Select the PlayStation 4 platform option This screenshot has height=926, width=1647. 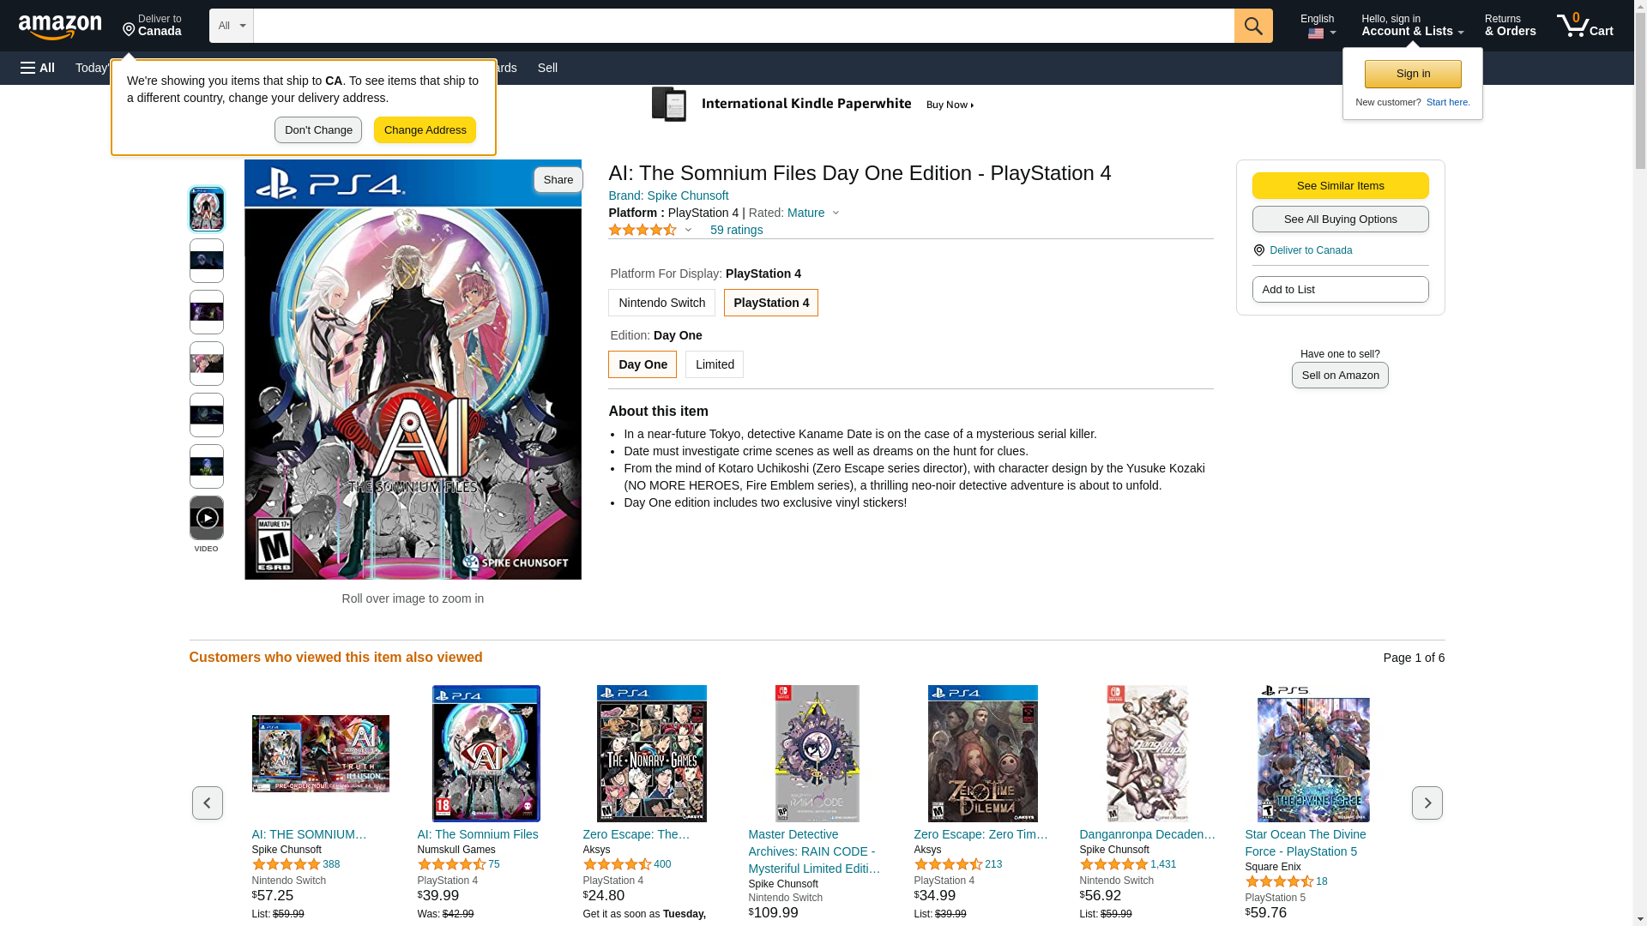pos(770,303)
